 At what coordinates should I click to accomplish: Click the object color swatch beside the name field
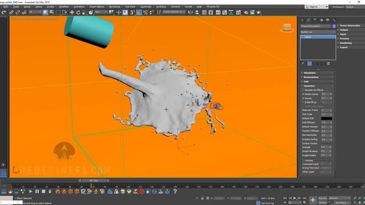pos(334,26)
